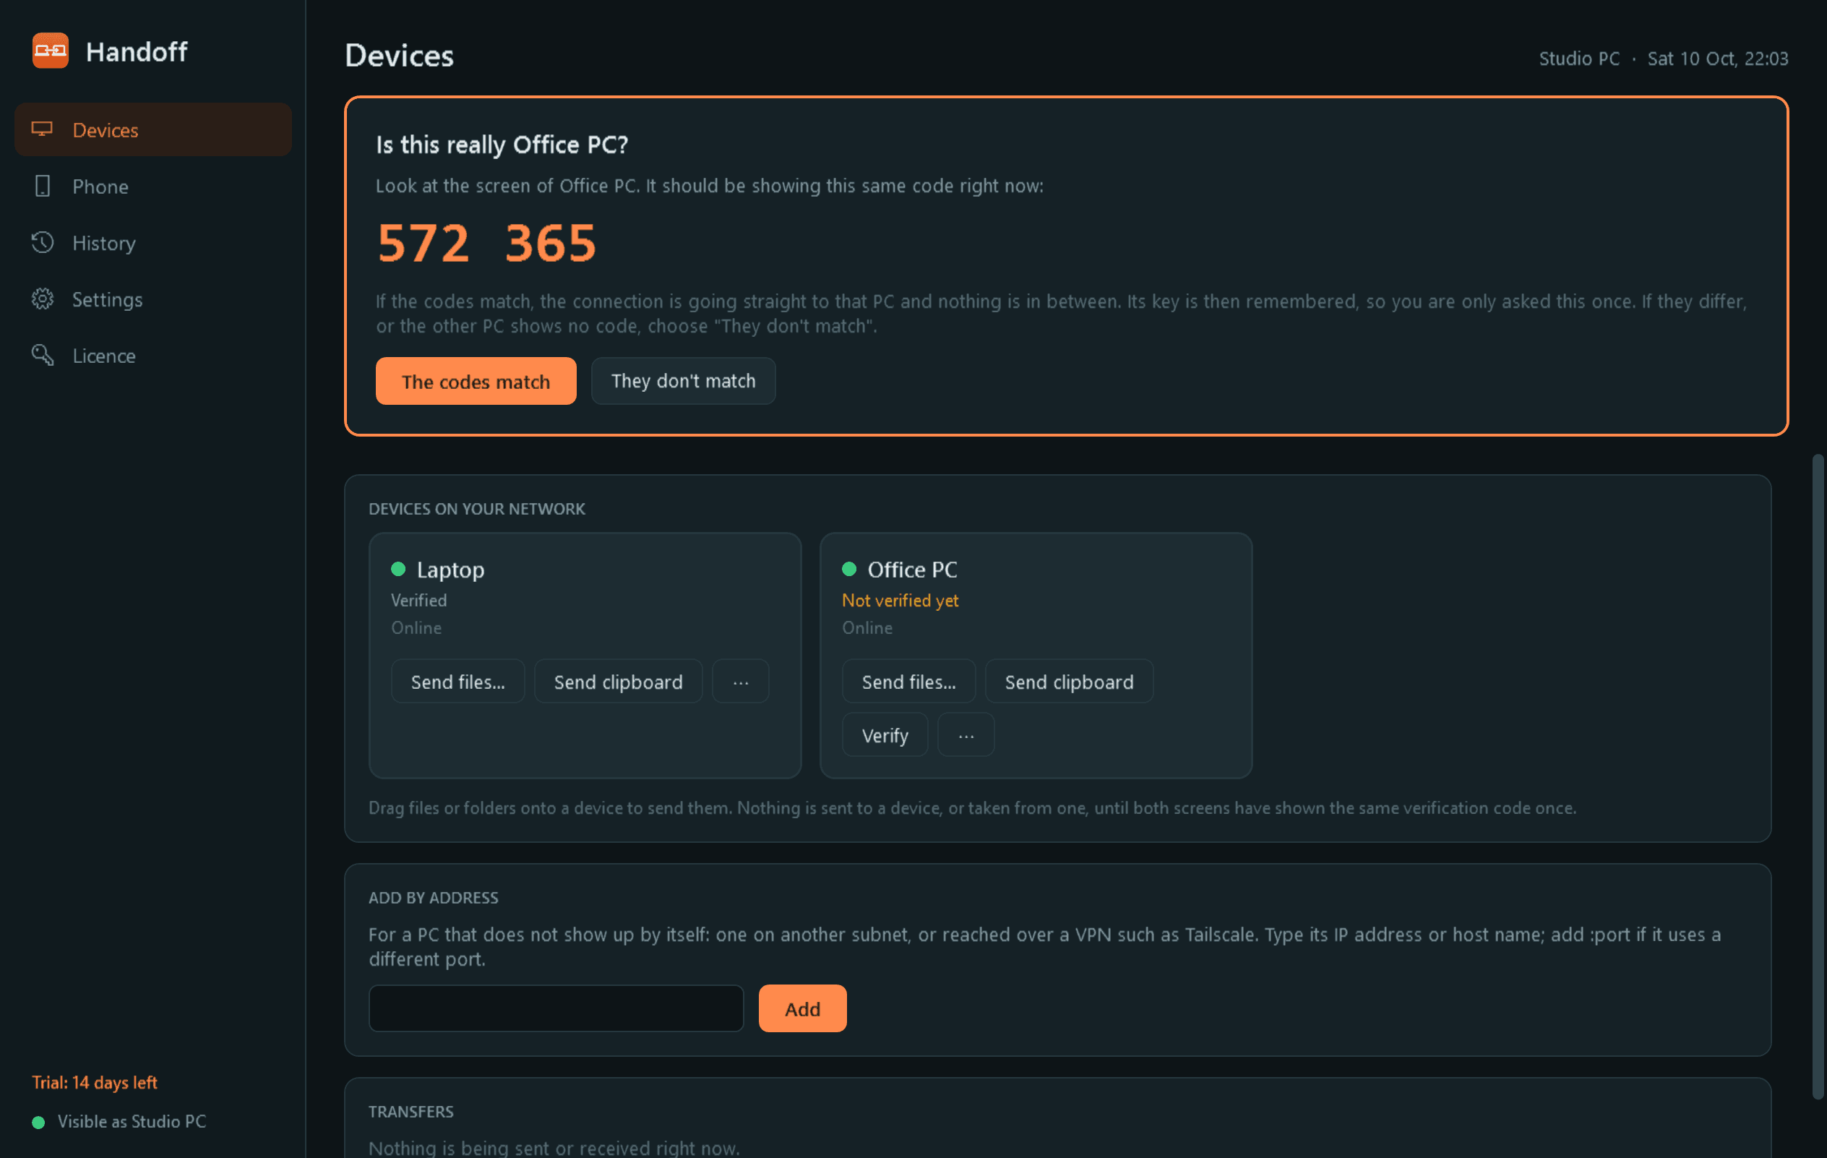Image resolution: width=1827 pixels, height=1158 pixels.
Task: Click the DEVICES ON YOUR NETWORK heading
Action: point(476,508)
